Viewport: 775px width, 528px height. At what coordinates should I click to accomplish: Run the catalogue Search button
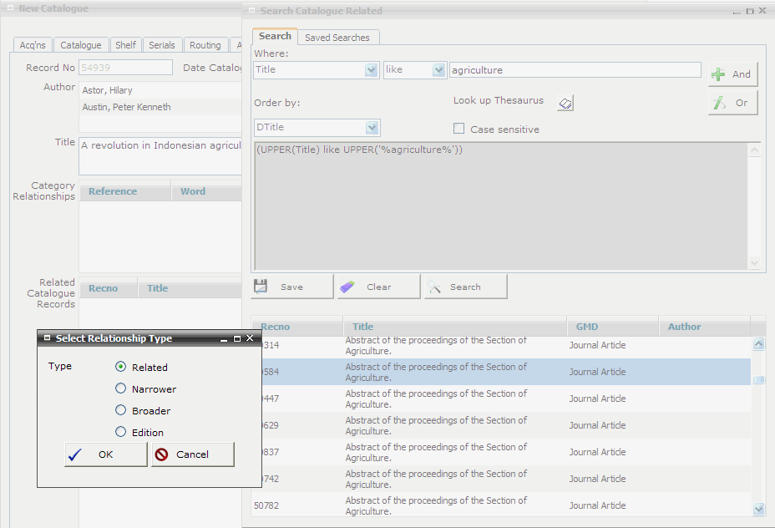465,287
